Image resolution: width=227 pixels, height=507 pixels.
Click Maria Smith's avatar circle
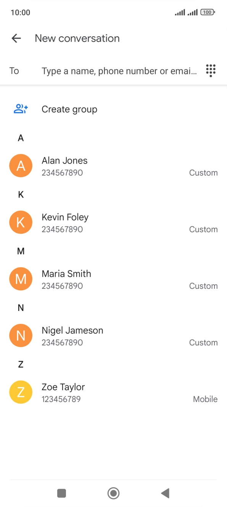pos(21,279)
